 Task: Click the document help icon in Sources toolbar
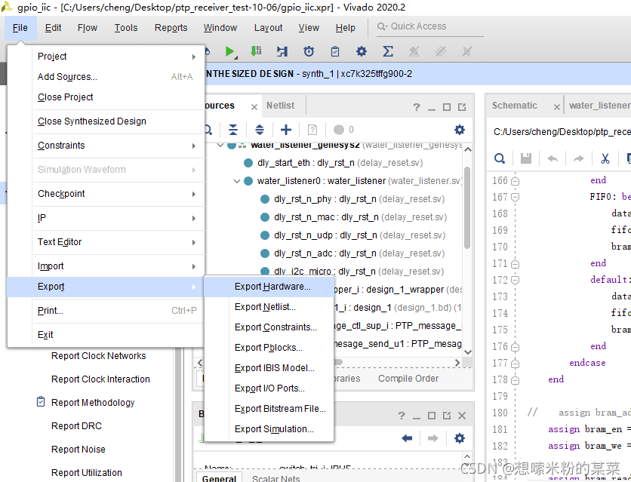point(312,130)
